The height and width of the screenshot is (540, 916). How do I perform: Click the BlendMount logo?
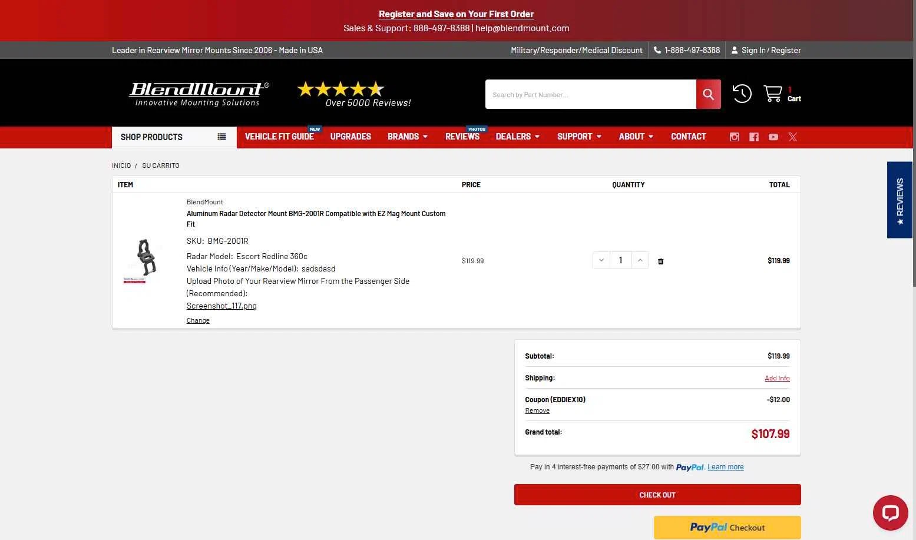[x=199, y=94]
